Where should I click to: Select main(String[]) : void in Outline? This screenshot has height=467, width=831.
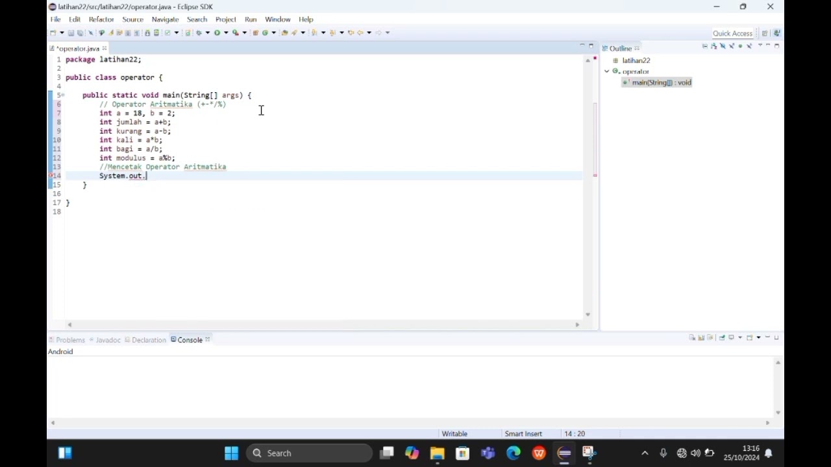pos(661,82)
